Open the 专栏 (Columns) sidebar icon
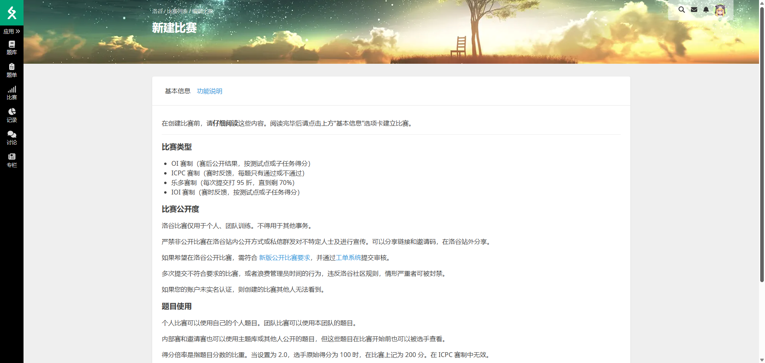The height and width of the screenshot is (363, 765). [x=12, y=161]
